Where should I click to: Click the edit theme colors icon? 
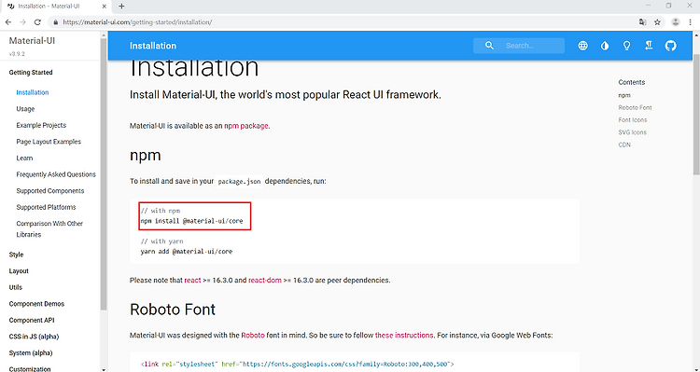coord(605,46)
